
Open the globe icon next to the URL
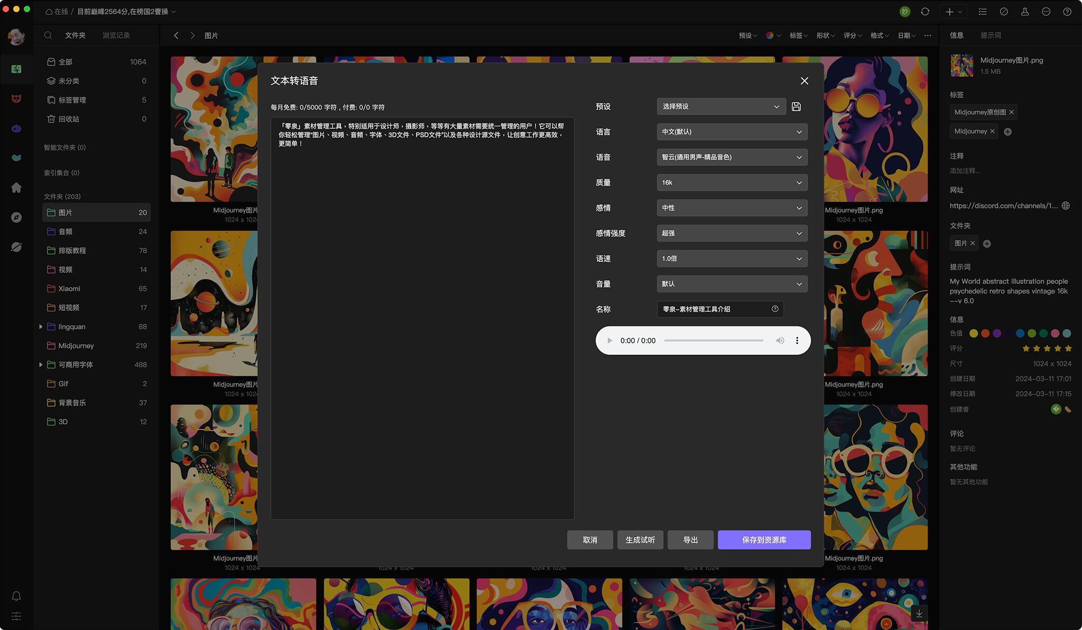tap(1066, 206)
